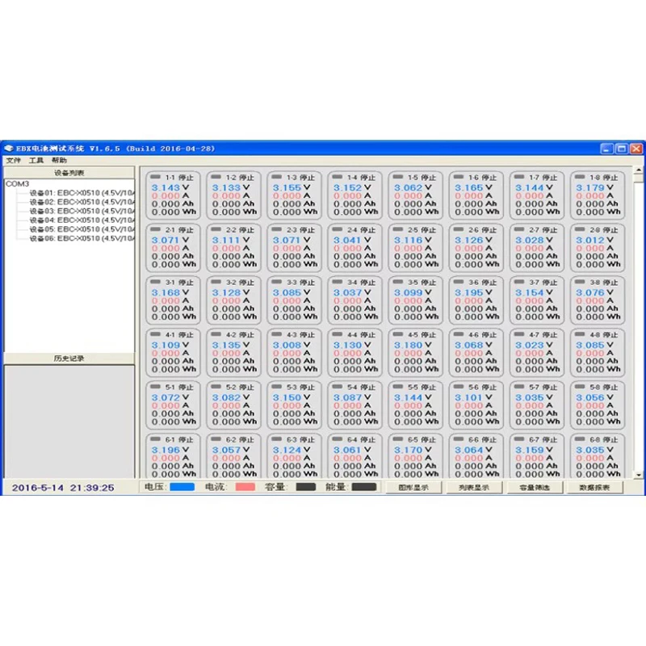The height and width of the screenshot is (646, 646).
Task: Click the 3.195 V reading in channel 3-6
Action: [473, 292]
